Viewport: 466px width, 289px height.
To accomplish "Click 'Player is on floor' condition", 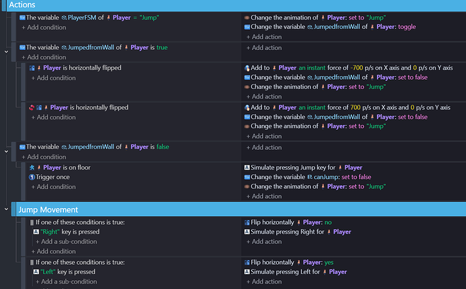I will point(59,167).
